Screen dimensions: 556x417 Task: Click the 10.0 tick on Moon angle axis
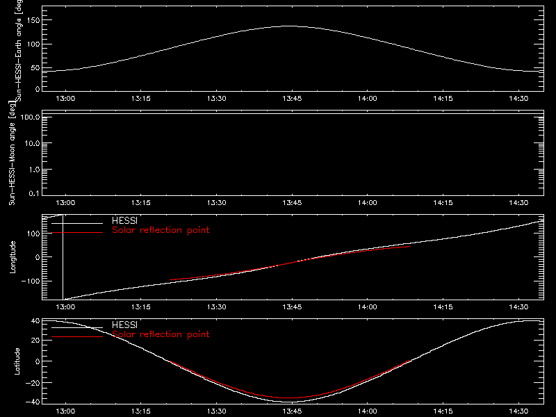tap(32, 143)
